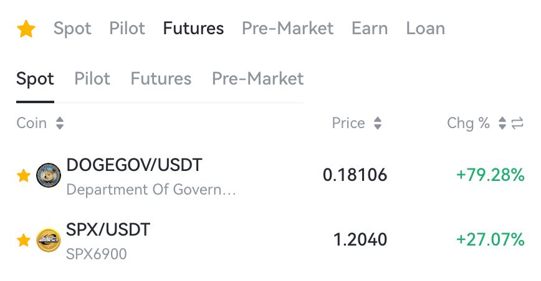Viewport: 541px width, 281px height.
Task: Open the Favorites star tab
Action: pos(26,29)
